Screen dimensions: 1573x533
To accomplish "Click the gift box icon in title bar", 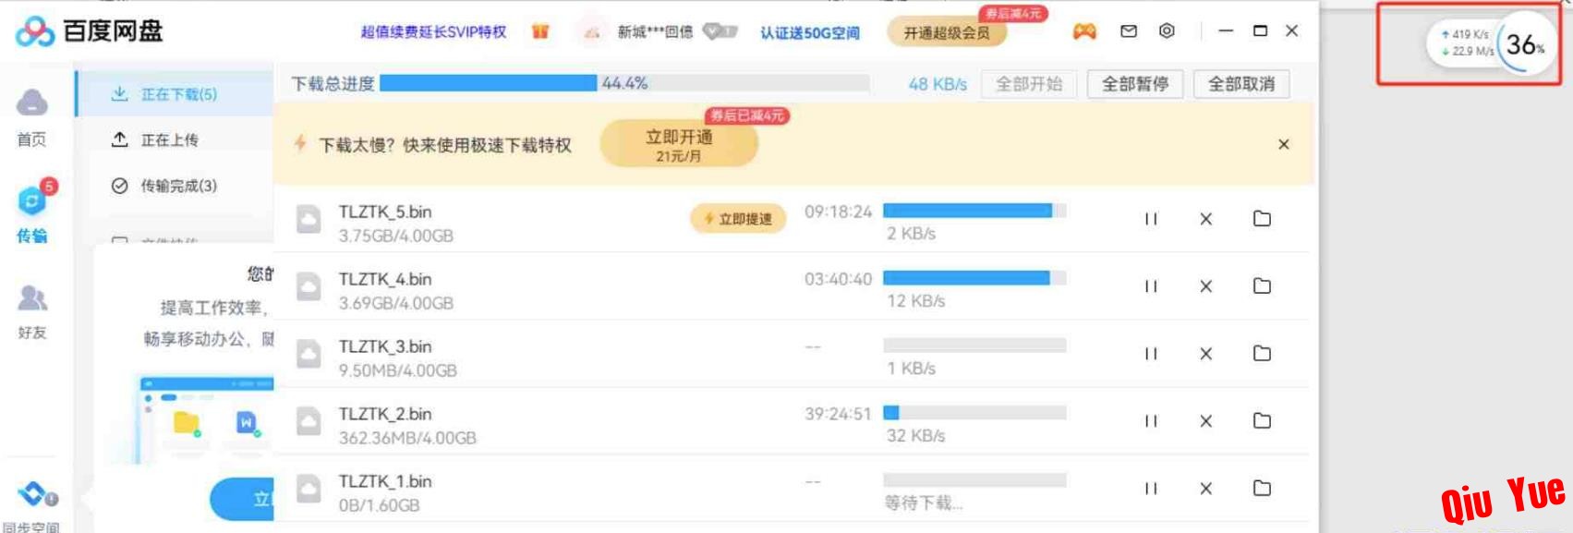I will pyautogui.click(x=540, y=31).
